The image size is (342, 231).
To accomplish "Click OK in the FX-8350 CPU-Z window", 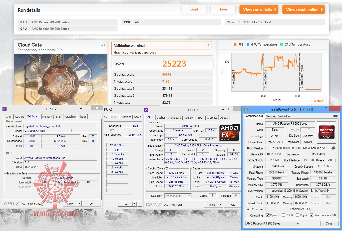I will point(233,205).
